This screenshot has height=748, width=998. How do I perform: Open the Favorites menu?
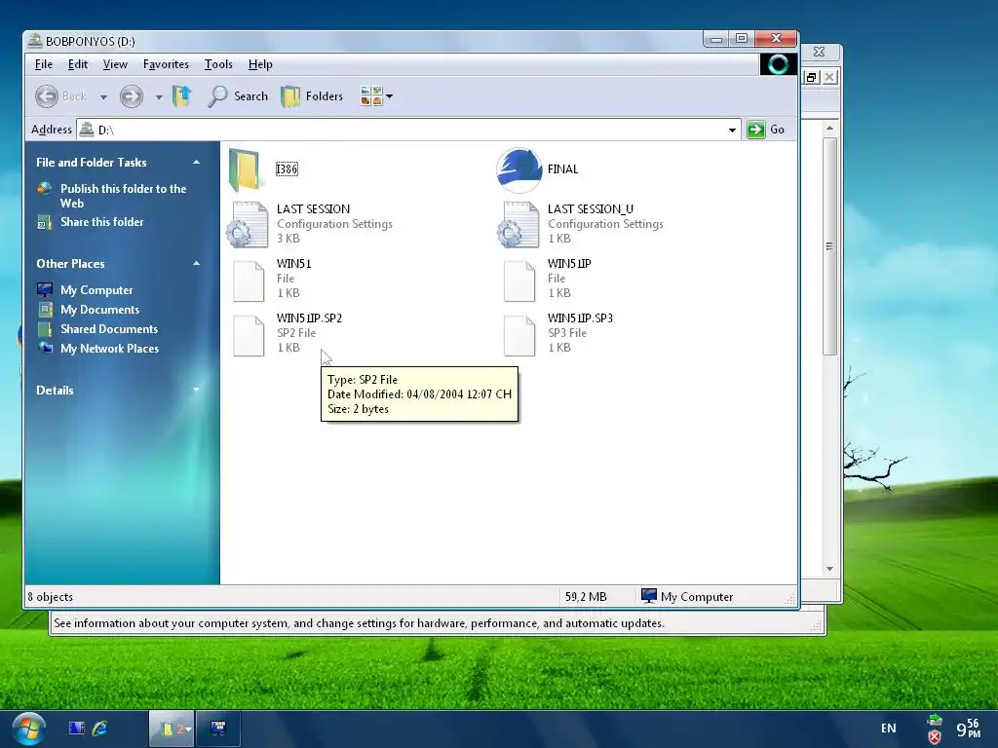click(x=166, y=64)
